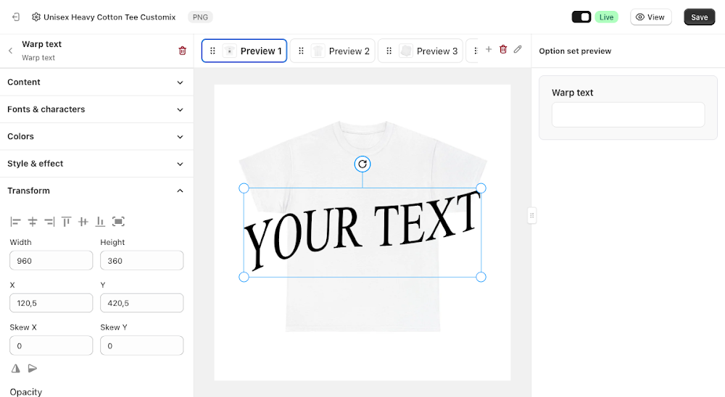Switch to Preview 1 tab
Image resolution: width=725 pixels, height=397 pixels.
(x=244, y=51)
